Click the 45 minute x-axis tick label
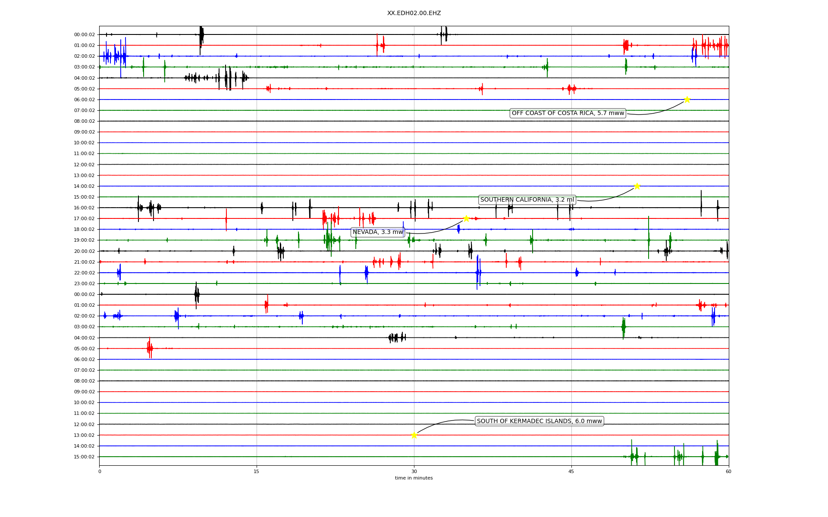 pyautogui.click(x=571, y=471)
